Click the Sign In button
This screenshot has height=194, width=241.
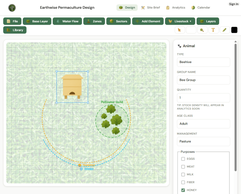(234, 4)
